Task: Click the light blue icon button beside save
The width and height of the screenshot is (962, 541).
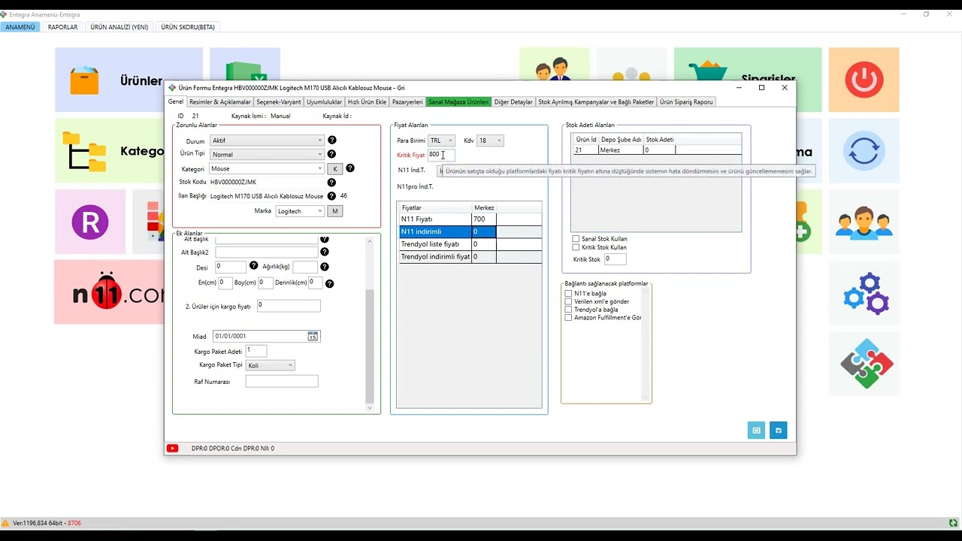Action: [x=756, y=431]
